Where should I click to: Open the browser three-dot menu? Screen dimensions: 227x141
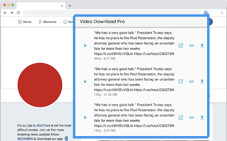222,13
